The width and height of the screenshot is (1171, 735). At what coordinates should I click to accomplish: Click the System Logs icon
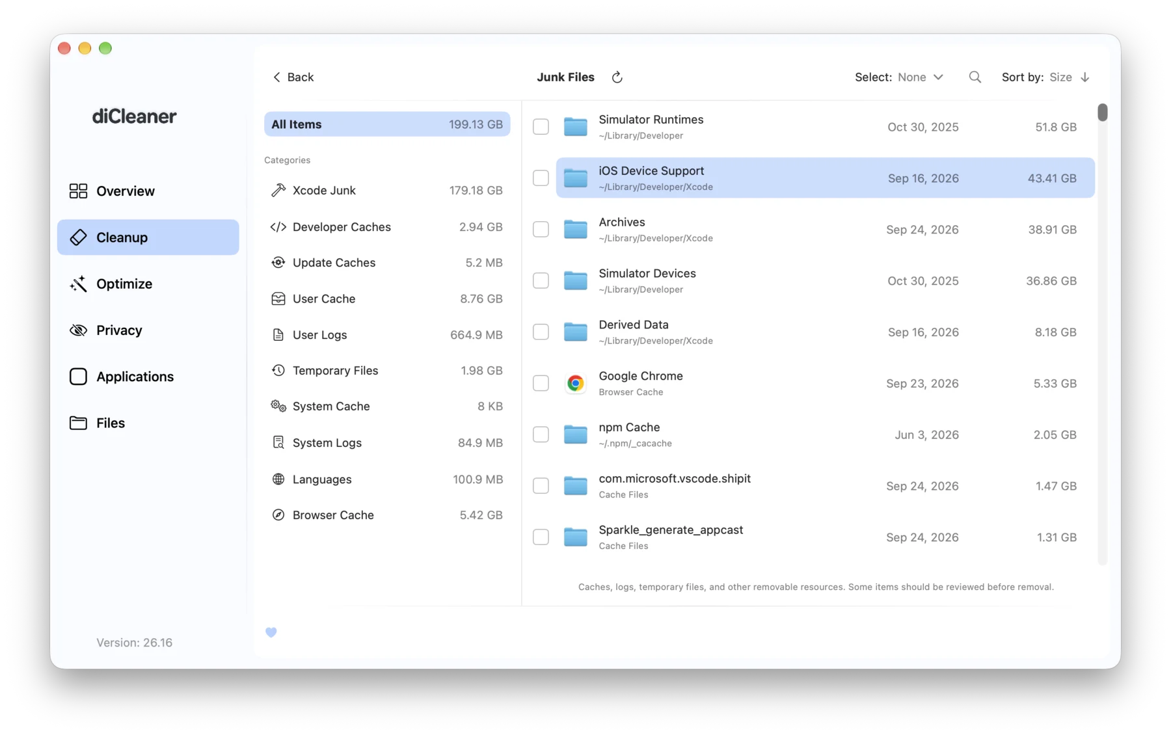point(278,442)
